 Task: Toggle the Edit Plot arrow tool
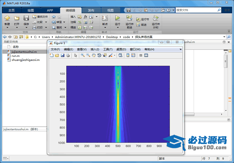[x=76, y=55]
